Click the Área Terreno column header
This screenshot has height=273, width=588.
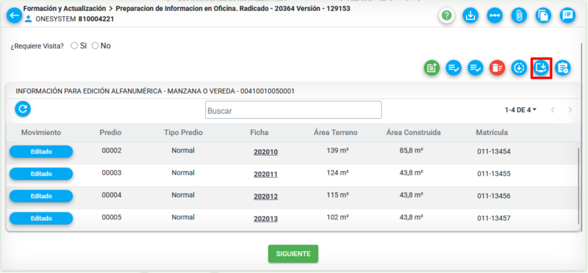click(336, 133)
